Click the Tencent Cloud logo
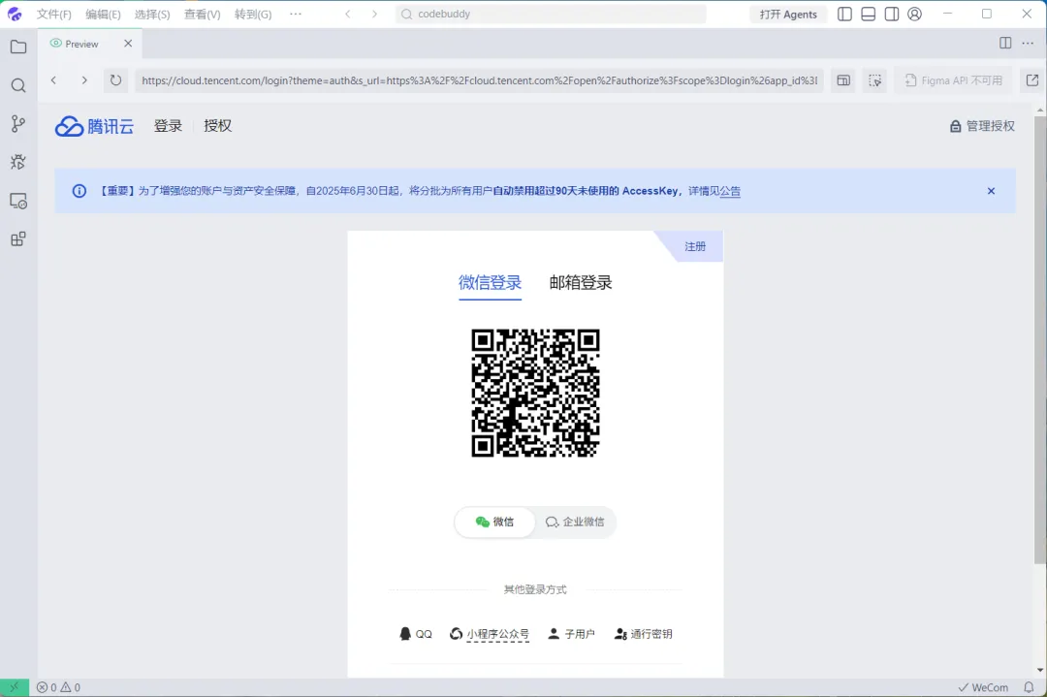This screenshot has width=1047, height=697. [x=94, y=126]
